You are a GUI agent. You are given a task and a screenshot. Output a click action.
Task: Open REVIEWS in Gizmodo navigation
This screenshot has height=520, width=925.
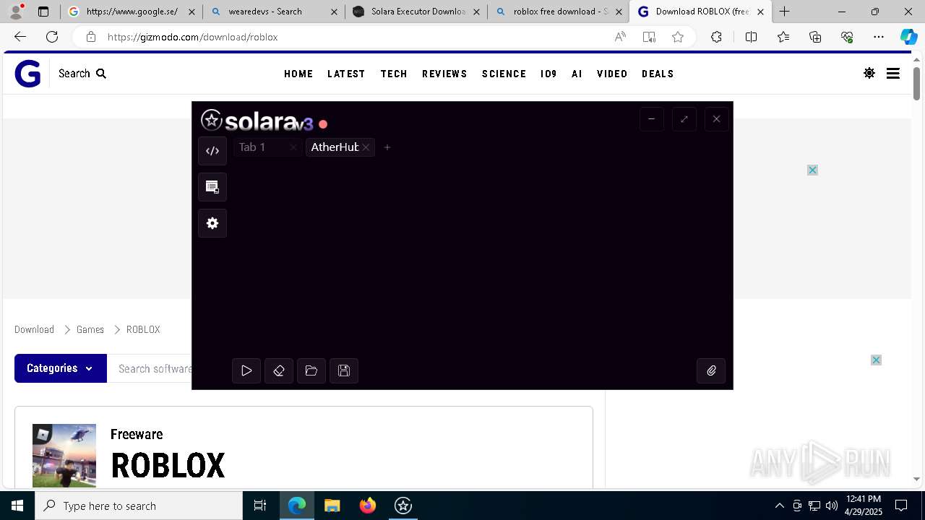point(444,74)
